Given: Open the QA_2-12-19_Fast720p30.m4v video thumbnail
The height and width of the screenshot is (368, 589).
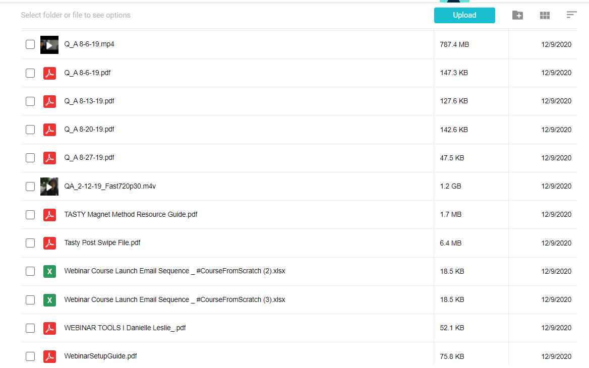Looking at the screenshot, I should click(49, 187).
